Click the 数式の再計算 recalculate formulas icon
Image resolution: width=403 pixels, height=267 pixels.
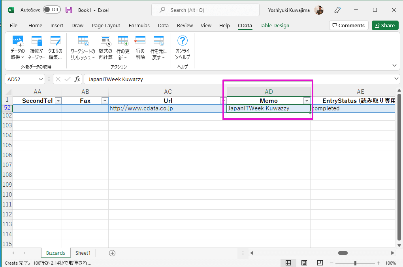105,41
